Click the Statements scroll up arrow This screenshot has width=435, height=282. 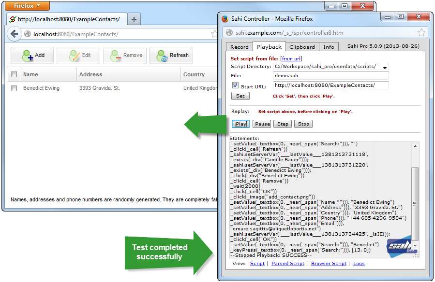tap(415, 146)
